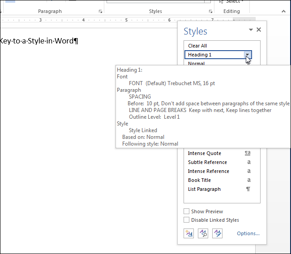Open the Options link in Styles pane
Viewport: 291px width, 254px height.
[x=248, y=233]
